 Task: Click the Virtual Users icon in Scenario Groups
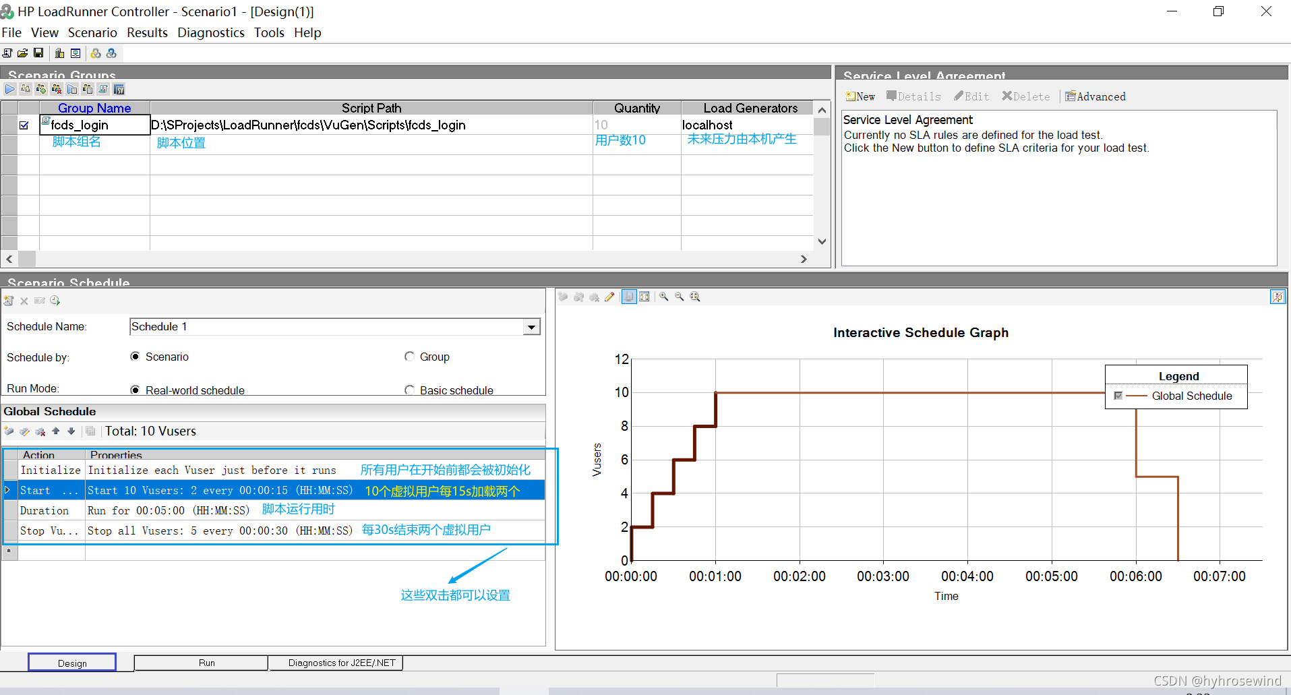(x=26, y=89)
